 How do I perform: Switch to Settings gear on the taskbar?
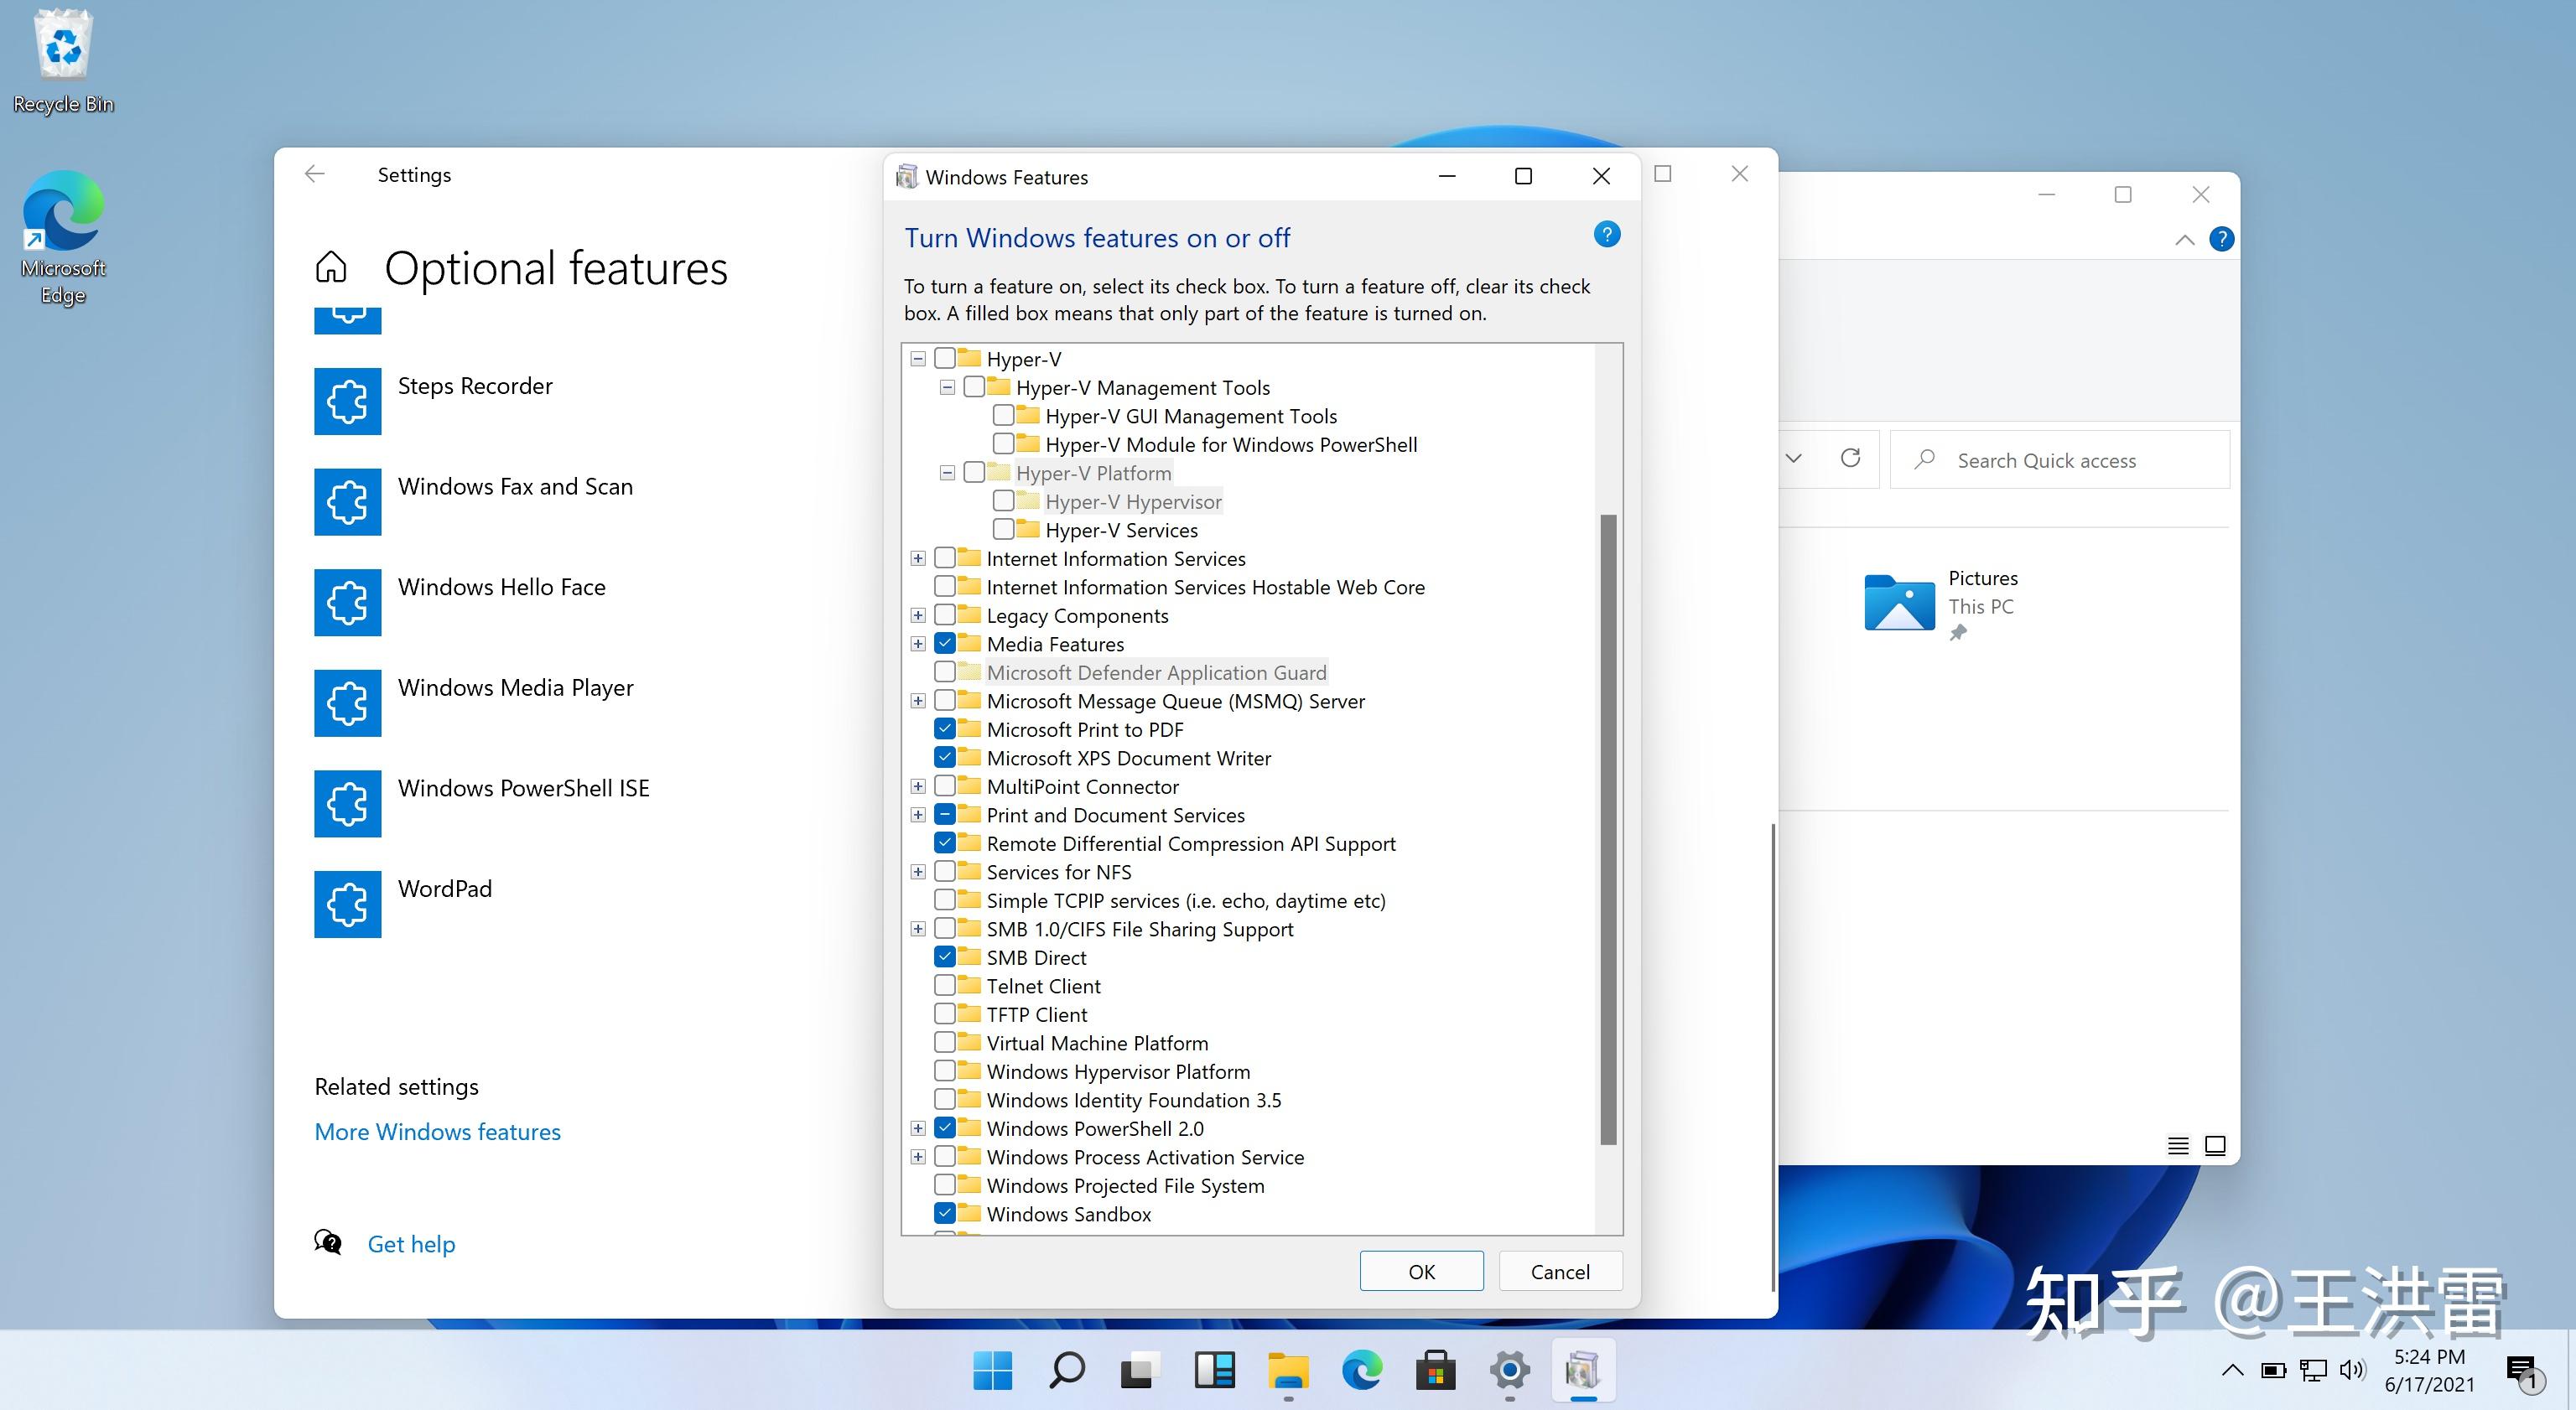click(1510, 1370)
